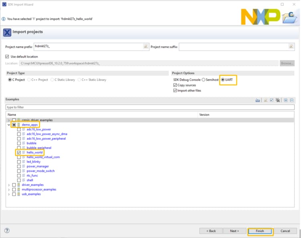Viewport: 301px width, 238px height.
Task: Expand the driver_examples tree node
Action: point(9,185)
